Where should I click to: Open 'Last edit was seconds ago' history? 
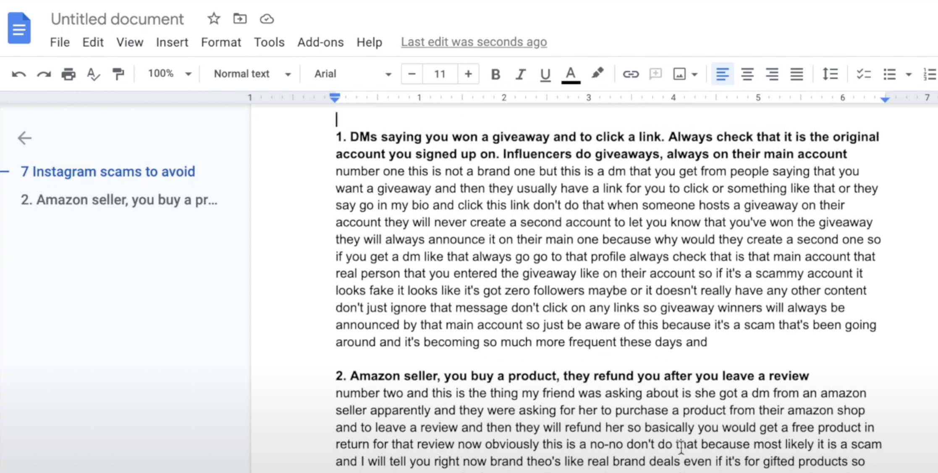pos(474,42)
